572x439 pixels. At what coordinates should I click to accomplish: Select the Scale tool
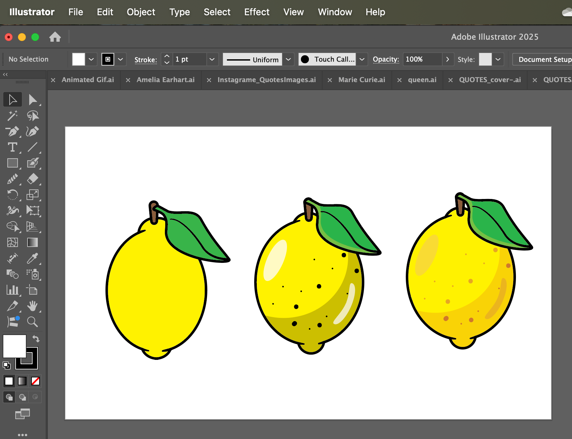pyautogui.click(x=33, y=195)
